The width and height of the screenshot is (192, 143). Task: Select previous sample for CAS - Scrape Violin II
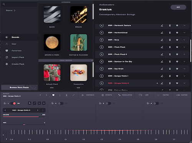[x=5, y=110]
